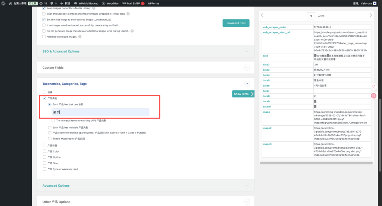
Task: Open the WordPress logo menu
Action: click(x=3, y=3)
